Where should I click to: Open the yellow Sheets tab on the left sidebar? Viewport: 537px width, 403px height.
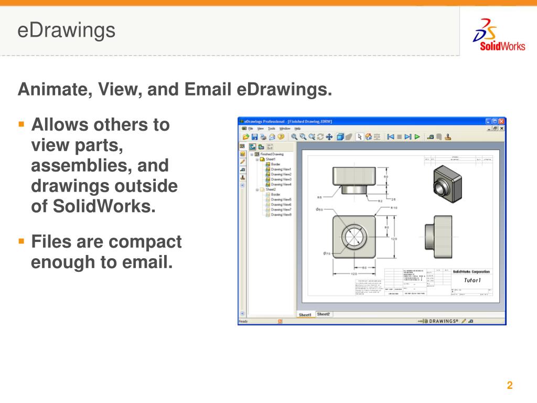[x=242, y=154]
